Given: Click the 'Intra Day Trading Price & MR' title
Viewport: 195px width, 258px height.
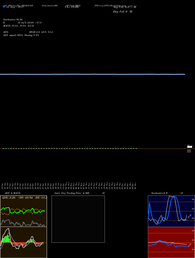Looking at the screenshot, I should [72, 193].
